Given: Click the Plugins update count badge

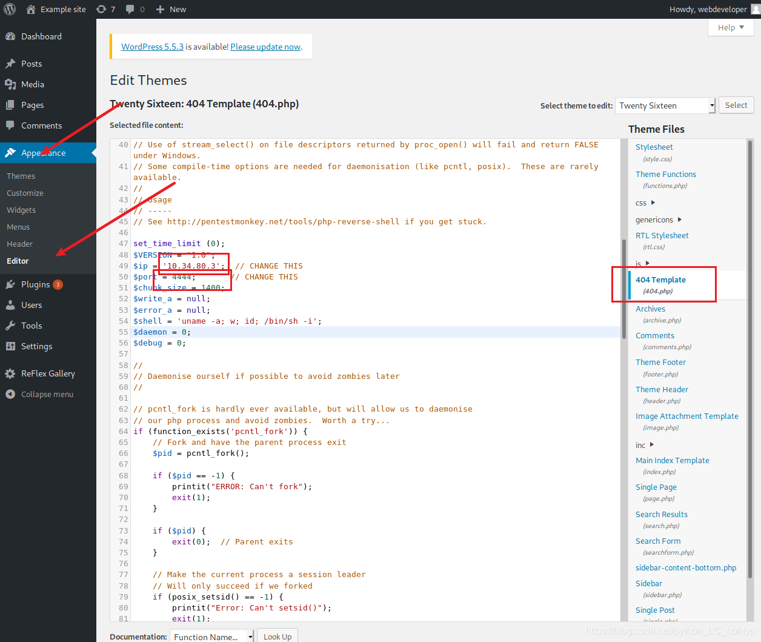Looking at the screenshot, I should [x=58, y=284].
